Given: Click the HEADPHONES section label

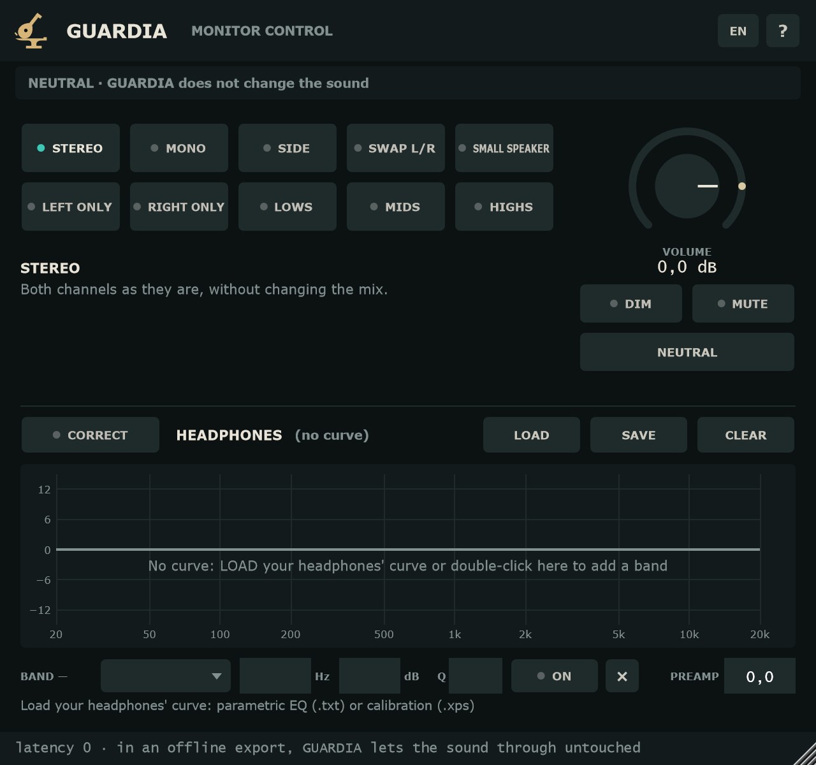Looking at the screenshot, I should (x=229, y=435).
